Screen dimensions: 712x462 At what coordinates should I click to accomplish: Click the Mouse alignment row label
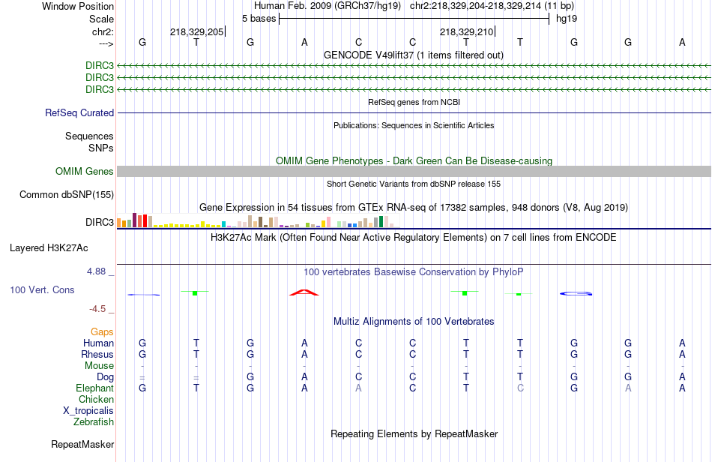tap(99, 366)
